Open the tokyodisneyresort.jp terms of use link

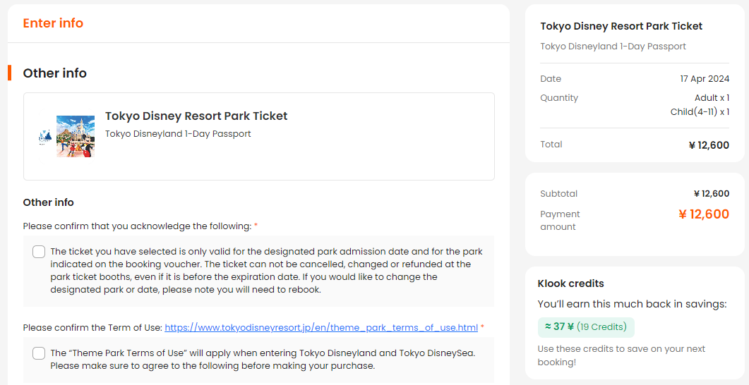click(x=321, y=328)
